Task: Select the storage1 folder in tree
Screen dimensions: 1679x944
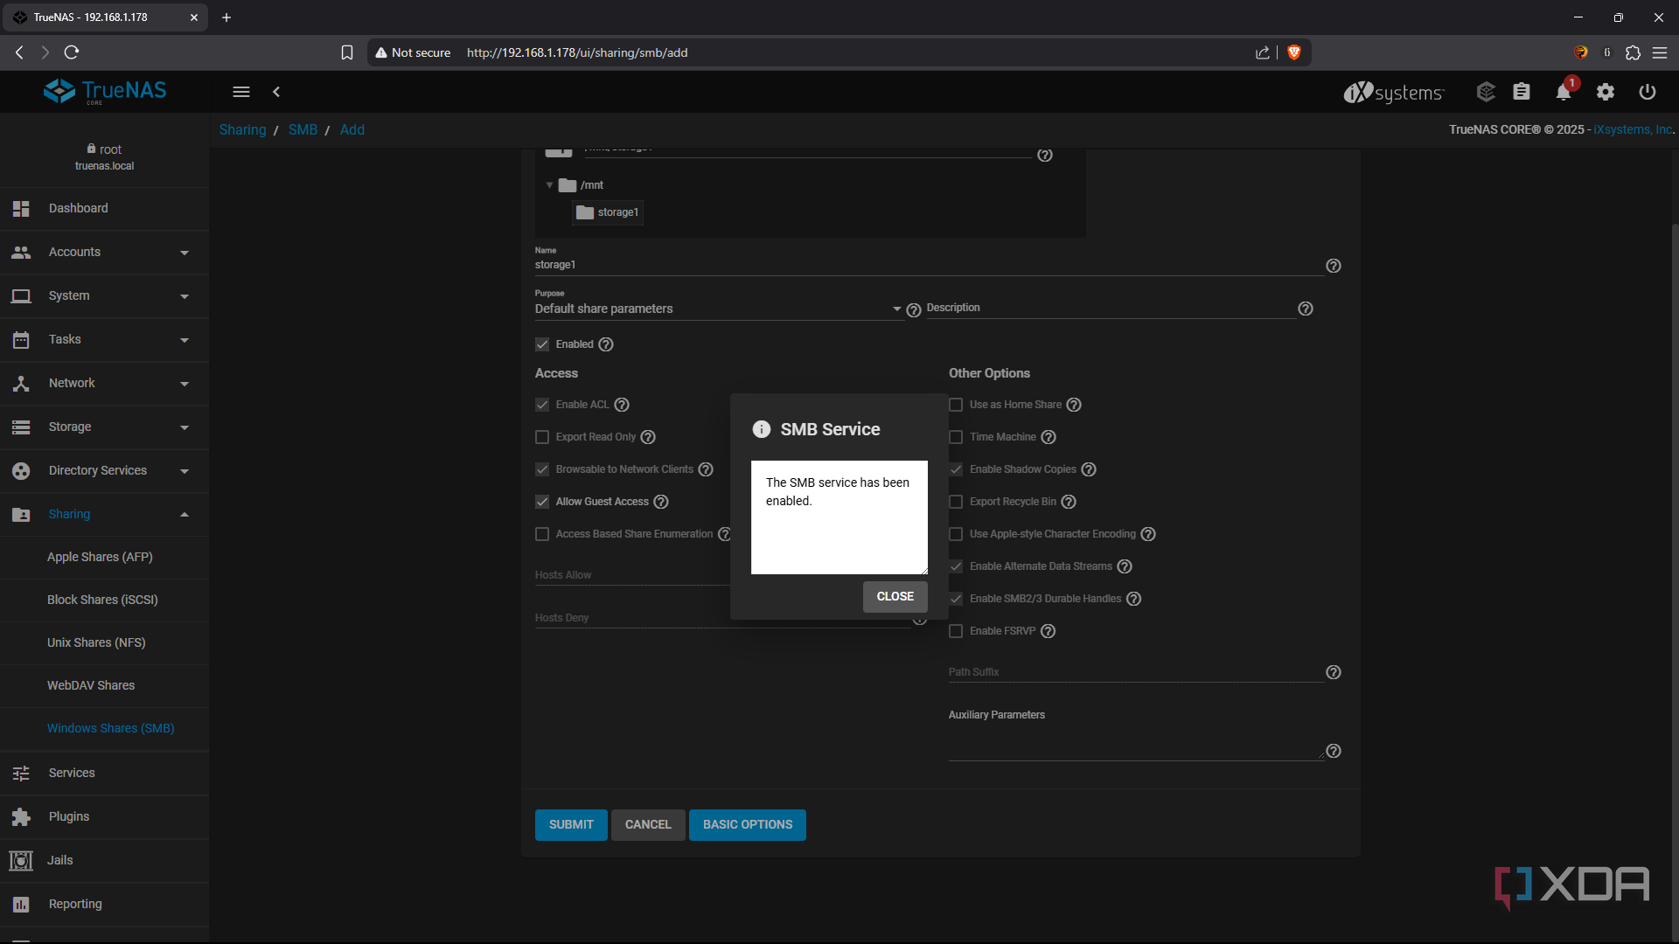Action: pyautogui.click(x=608, y=212)
